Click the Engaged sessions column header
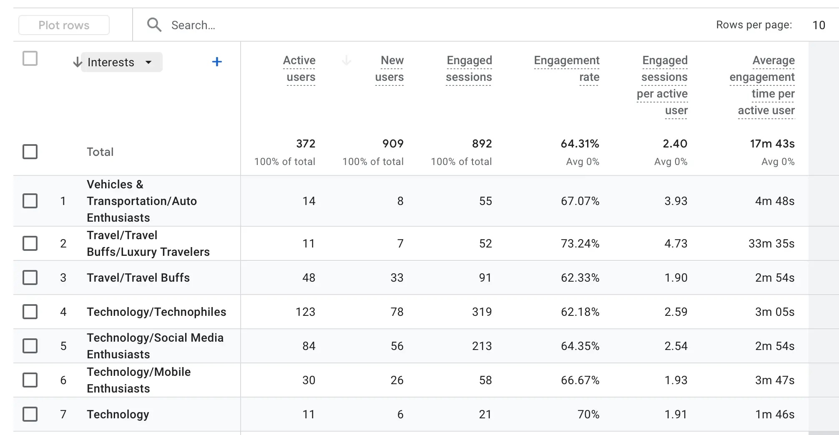This screenshot has height=435, width=839. pyautogui.click(x=469, y=69)
